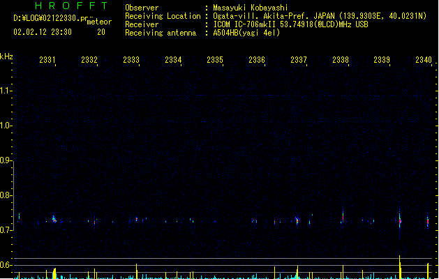Select the log file path D:¥LOG¥02122330.pr

[x=51, y=18]
